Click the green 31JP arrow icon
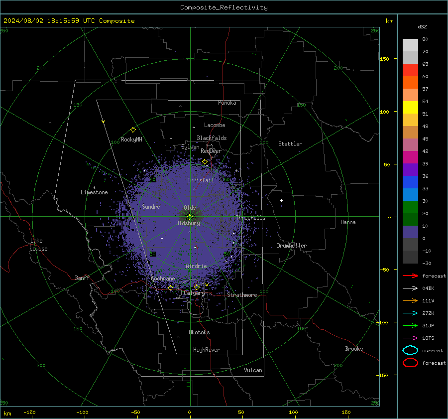The width and height of the screenshot is (448, 419). click(410, 325)
